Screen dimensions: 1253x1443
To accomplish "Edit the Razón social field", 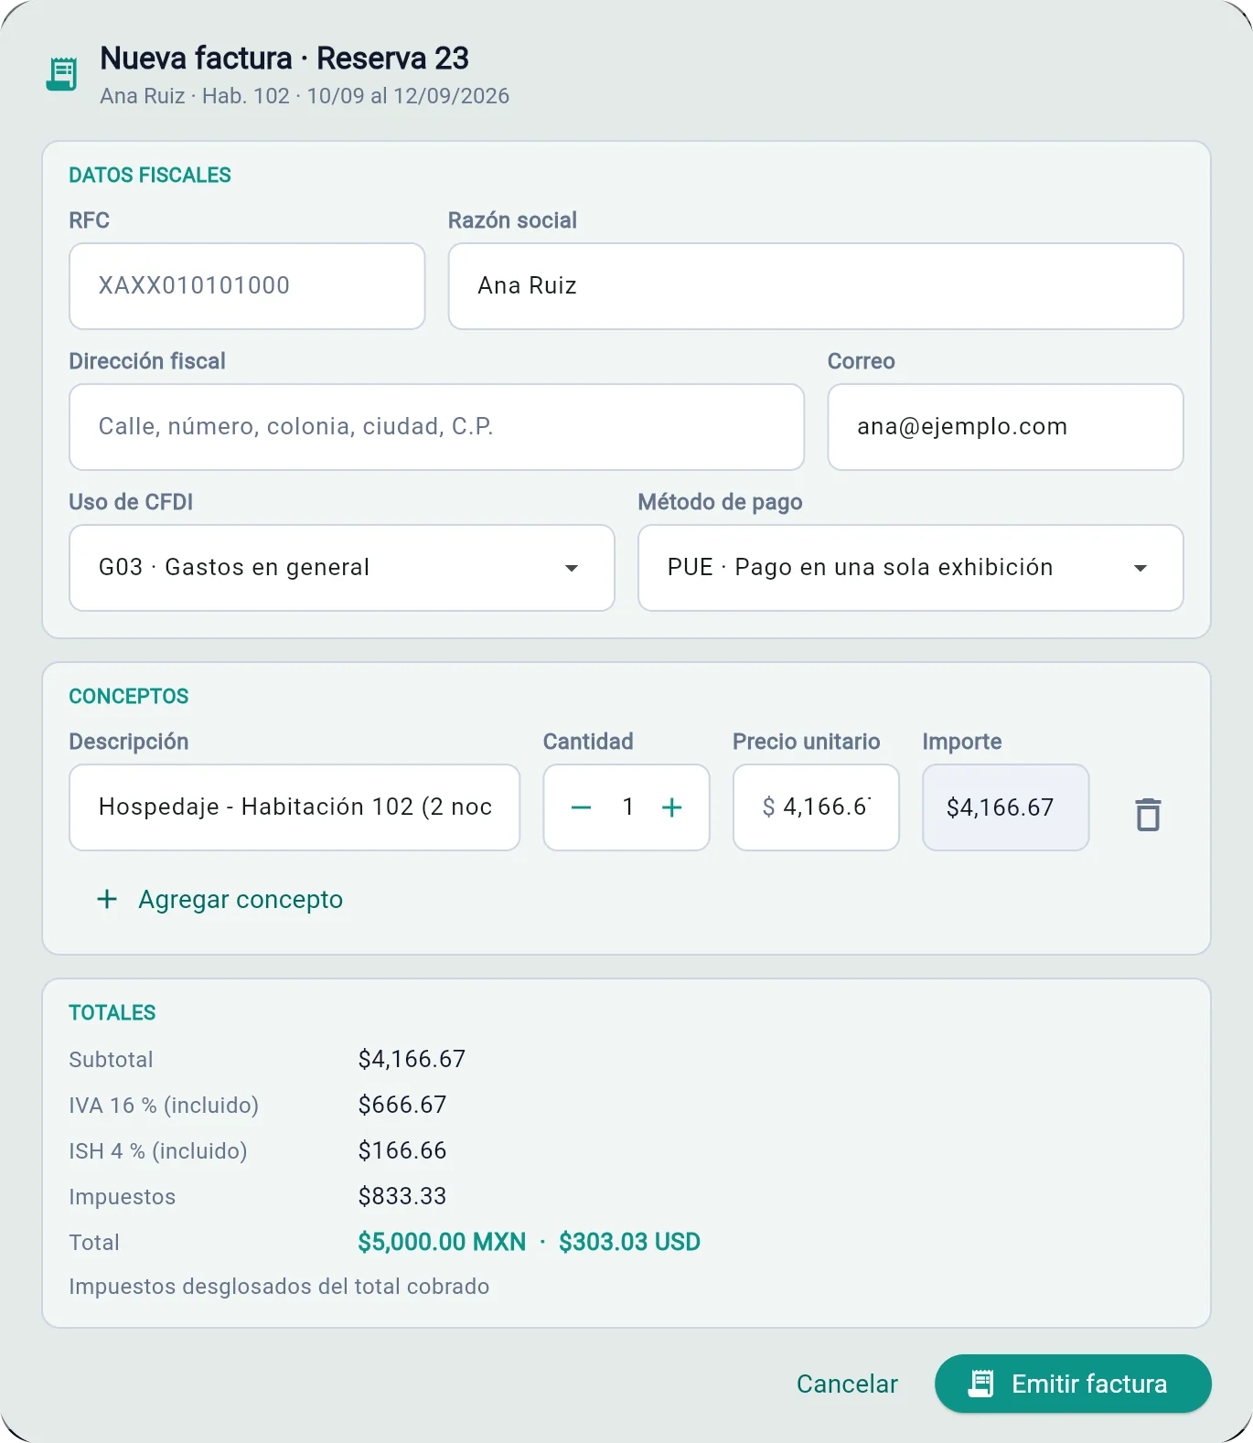I will coord(816,286).
